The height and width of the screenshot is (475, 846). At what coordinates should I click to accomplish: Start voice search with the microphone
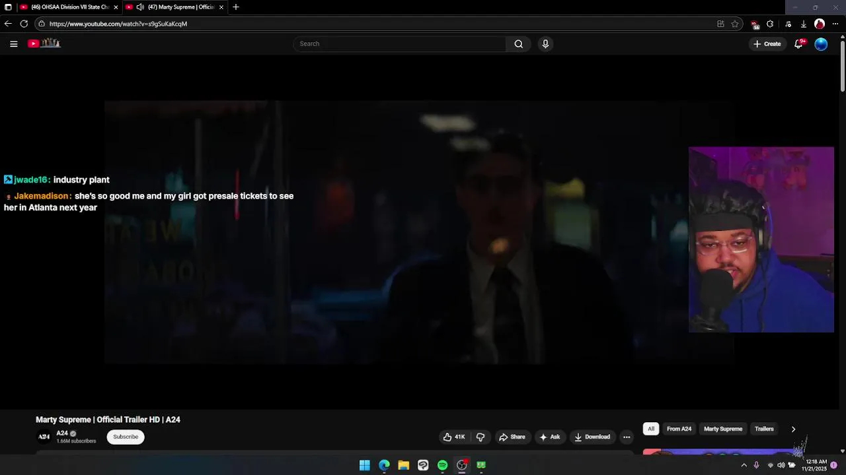545,44
